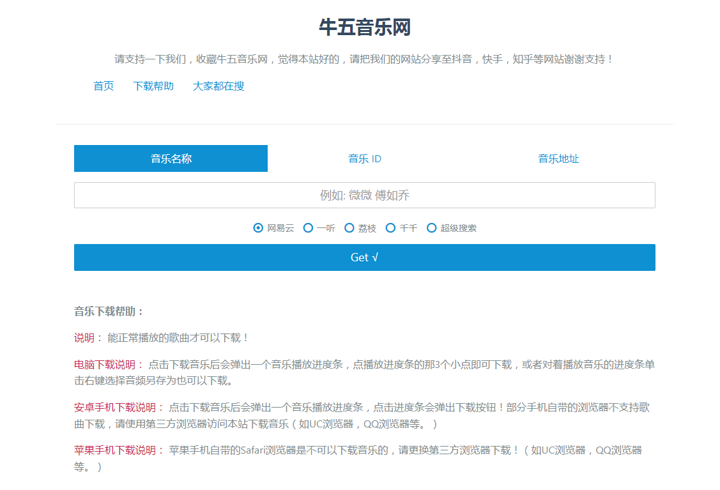
Task: Click the 苹果手机下载说明 heading
Action: [111, 451]
